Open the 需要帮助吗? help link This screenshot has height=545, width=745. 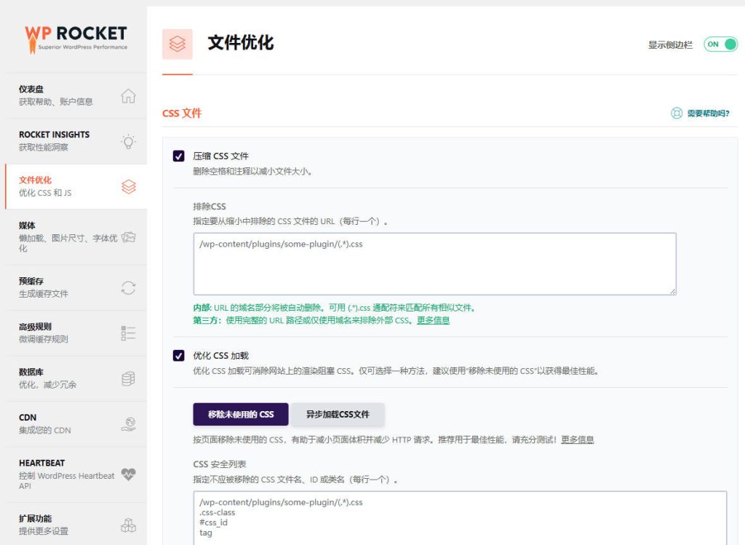700,114
